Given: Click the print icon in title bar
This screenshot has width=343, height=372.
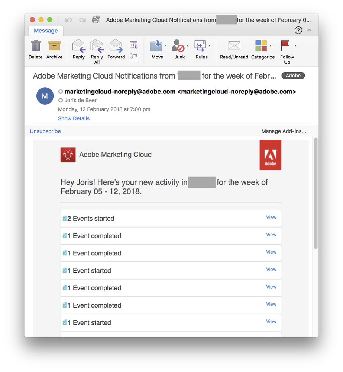Looking at the screenshot, I should tap(96, 20).
